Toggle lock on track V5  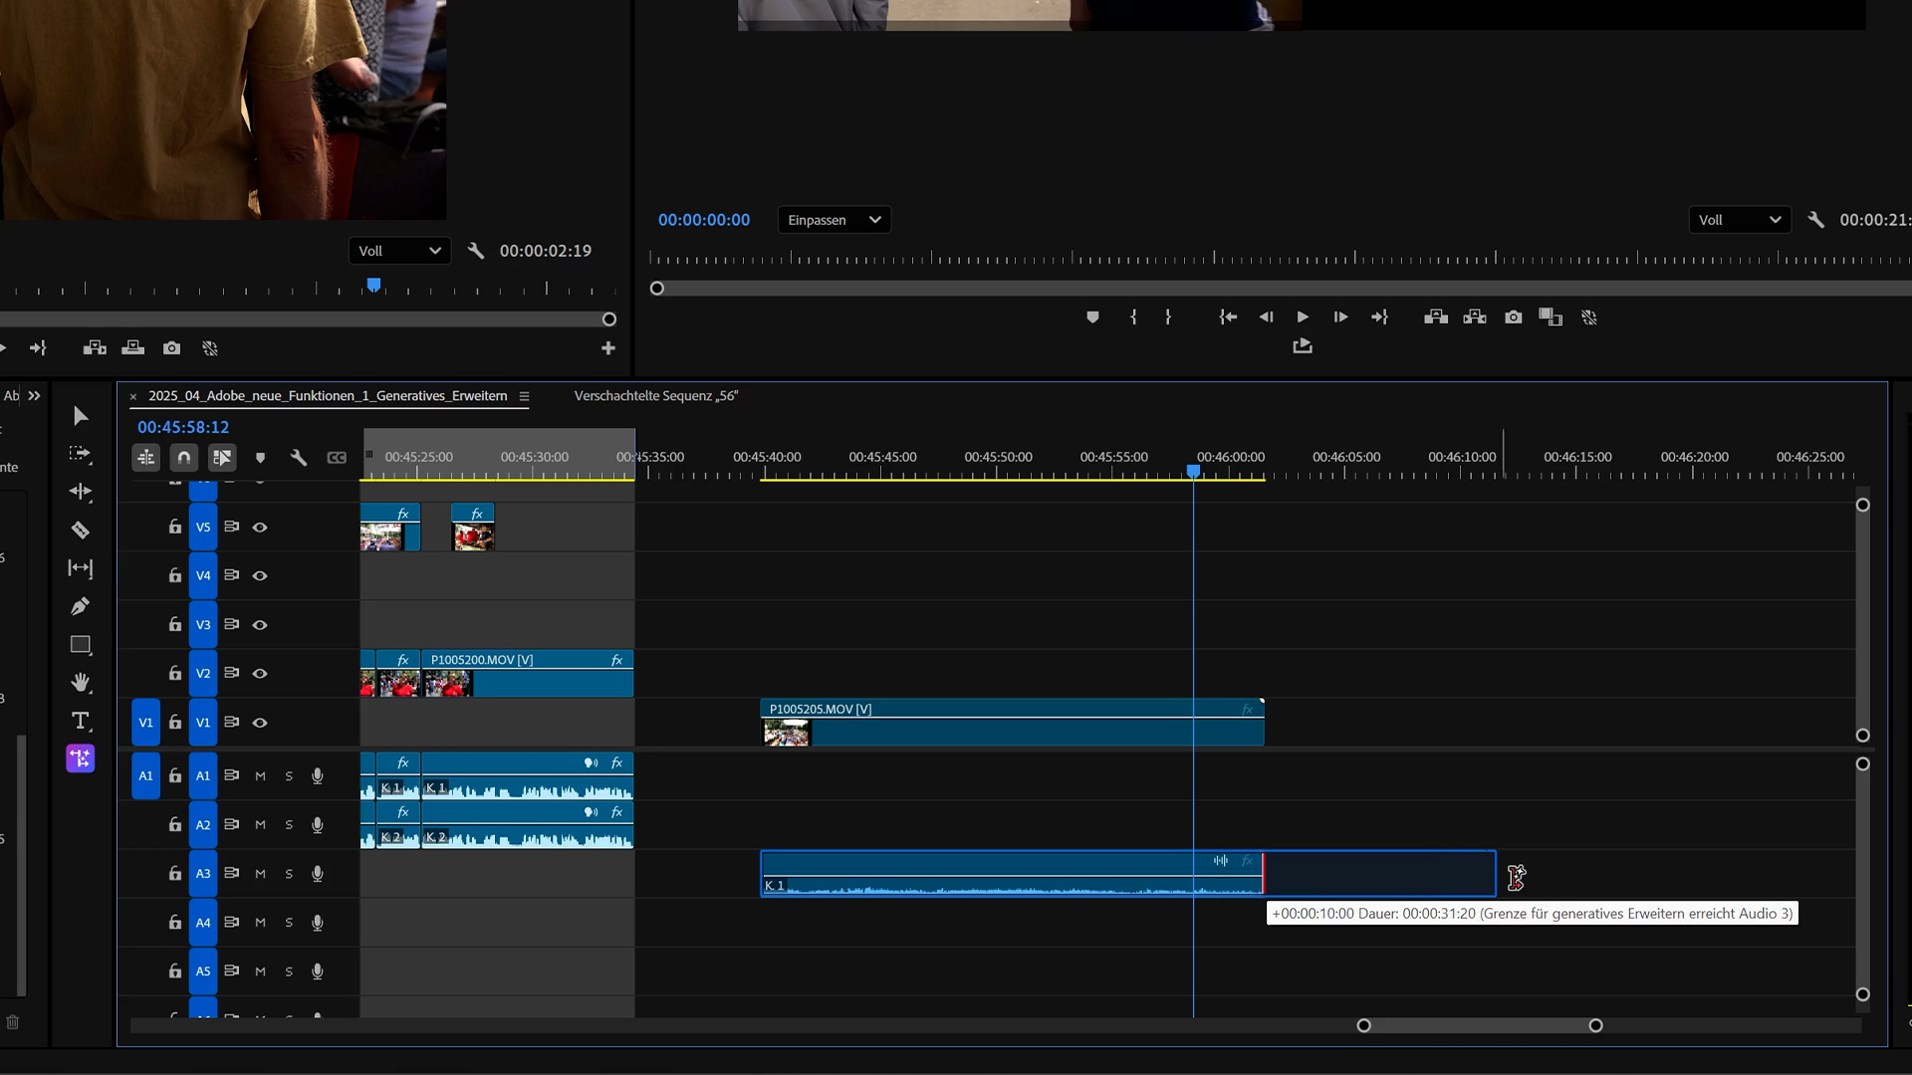point(175,528)
